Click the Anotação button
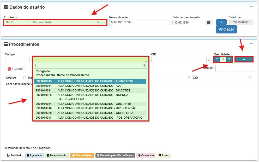 tap(226, 29)
